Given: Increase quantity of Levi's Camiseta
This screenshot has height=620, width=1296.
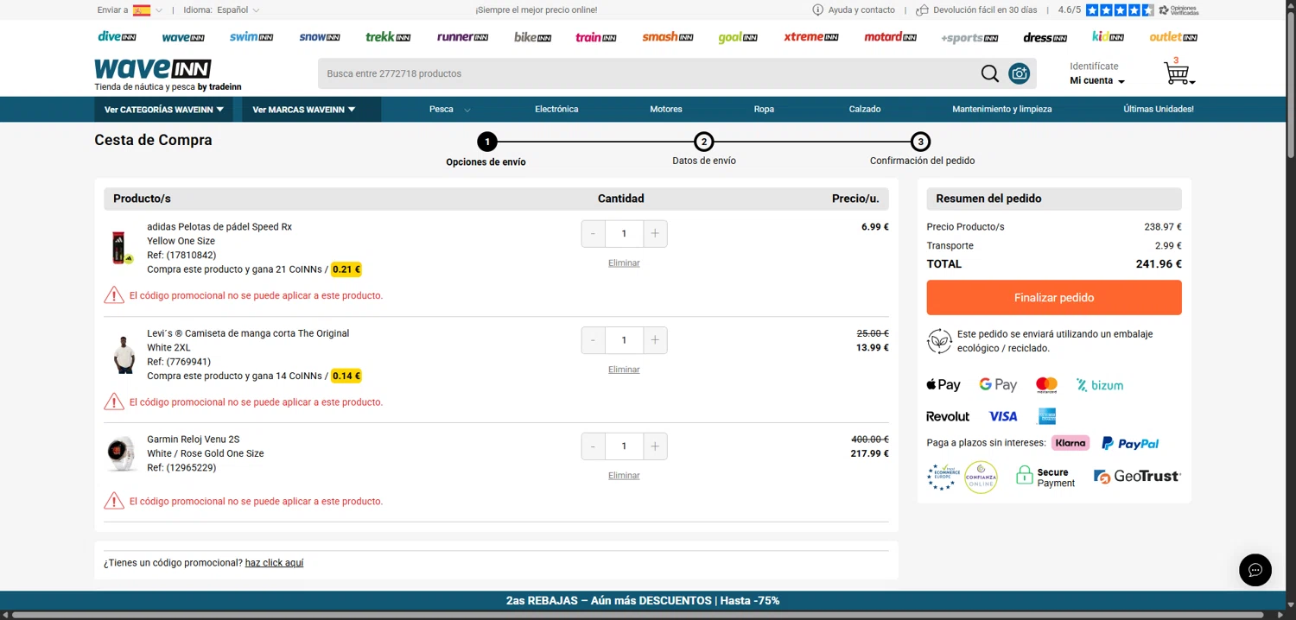Looking at the screenshot, I should click(655, 340).
